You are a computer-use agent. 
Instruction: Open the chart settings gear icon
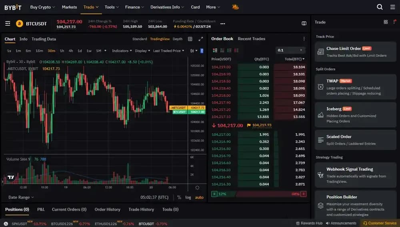(x=197, y=188)
